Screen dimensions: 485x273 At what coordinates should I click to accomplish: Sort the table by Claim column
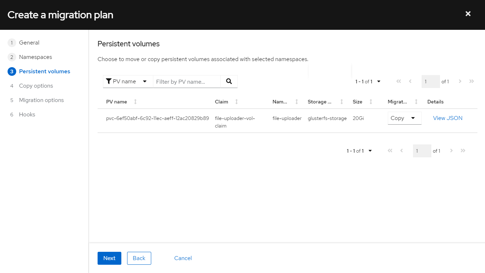click(x=236, y=102)
